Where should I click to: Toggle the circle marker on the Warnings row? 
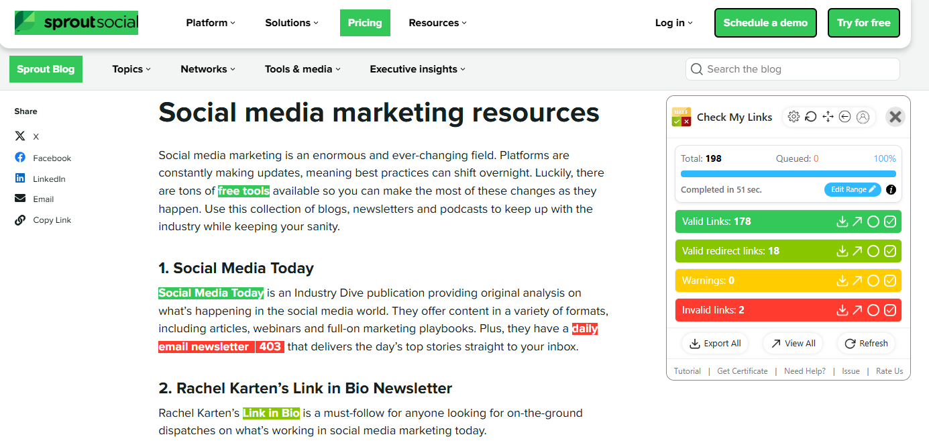873,281
